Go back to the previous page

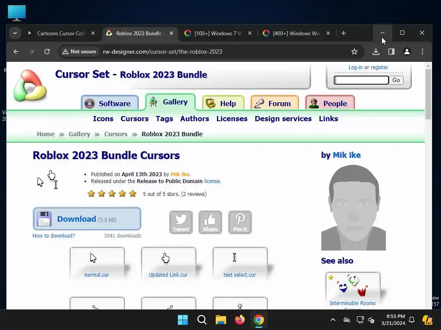pos(16,52)
